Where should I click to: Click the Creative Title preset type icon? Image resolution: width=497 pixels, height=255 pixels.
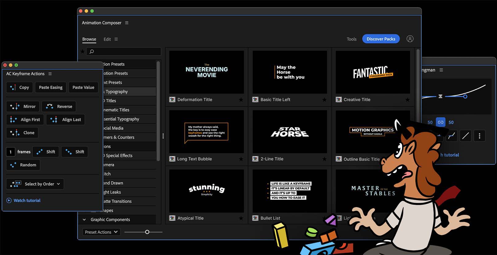click(339, 100)
